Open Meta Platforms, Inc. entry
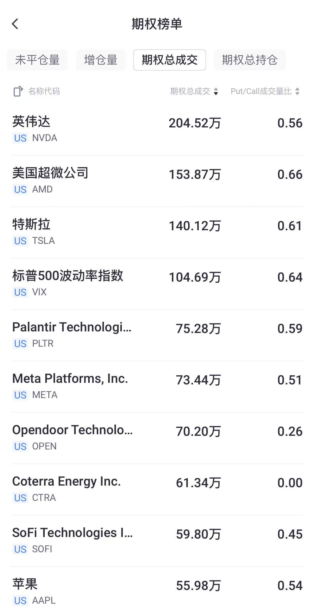The width and height of the screenshot is (315, 609). coord(157,386)
